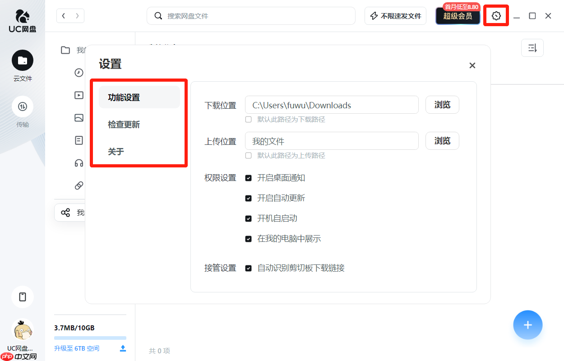Click the upload location field 我的文件

332,141
